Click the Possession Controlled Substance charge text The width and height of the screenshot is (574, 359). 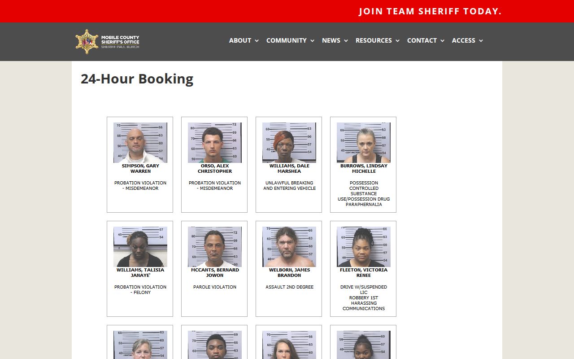tap(364, 188)
